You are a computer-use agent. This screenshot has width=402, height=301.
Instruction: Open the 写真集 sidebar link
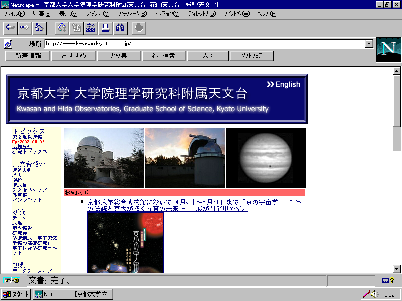click(19, 195)
